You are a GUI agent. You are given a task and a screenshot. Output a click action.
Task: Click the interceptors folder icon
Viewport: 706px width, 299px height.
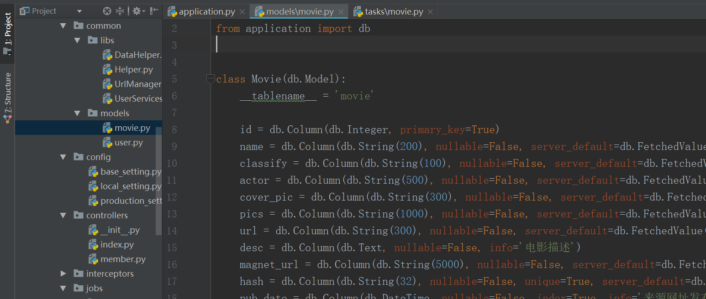(x=79, y=273)
